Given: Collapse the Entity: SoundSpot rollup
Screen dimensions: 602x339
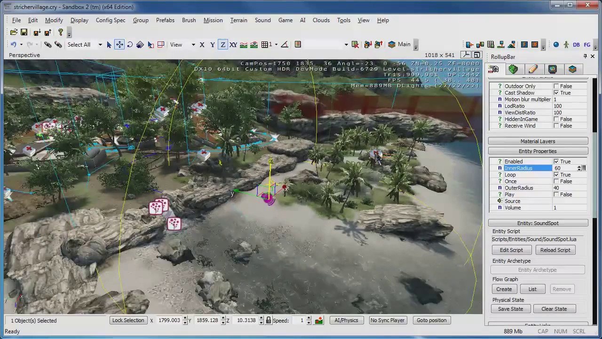Looking at the screenshot, I should pos(538,223).
